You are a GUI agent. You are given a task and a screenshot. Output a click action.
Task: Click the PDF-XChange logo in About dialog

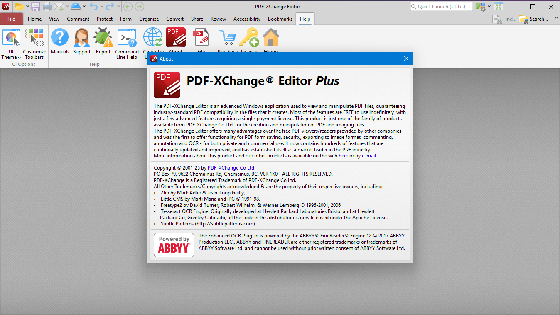(x=167, y=85)
